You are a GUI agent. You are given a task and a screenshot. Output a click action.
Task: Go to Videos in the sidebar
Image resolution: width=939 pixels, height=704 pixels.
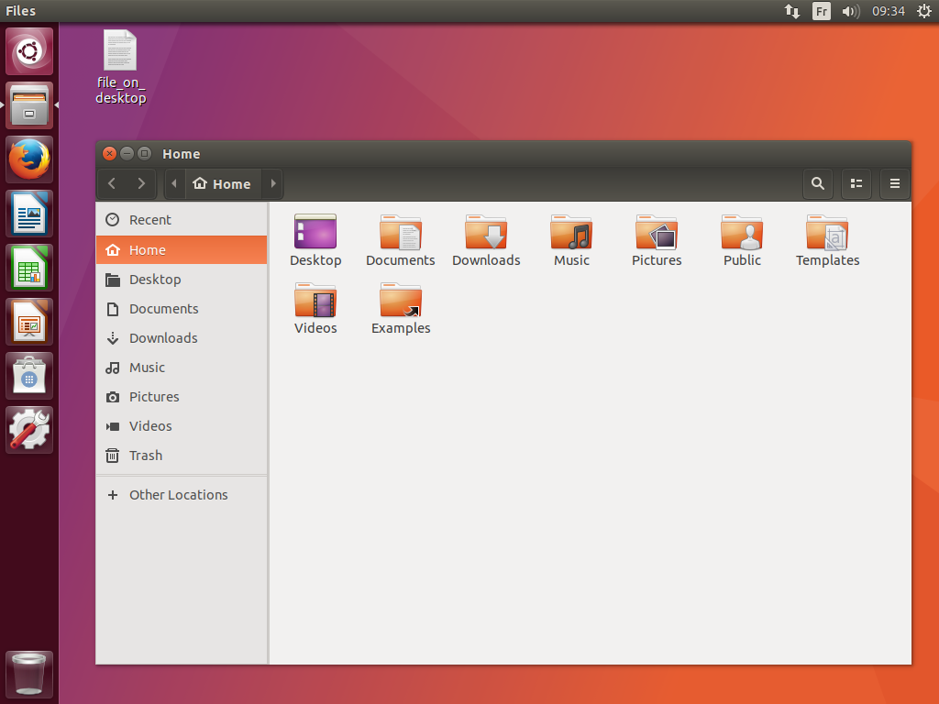point(182,425)
